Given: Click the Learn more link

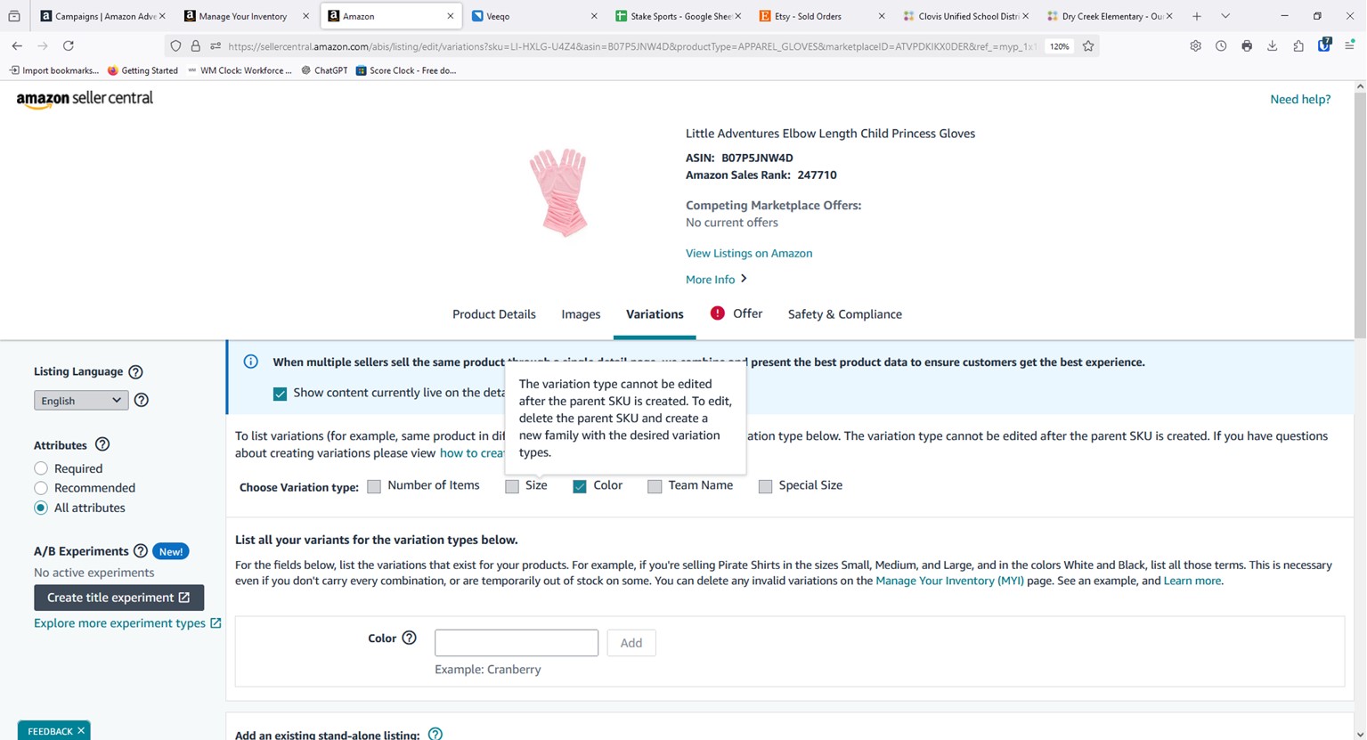Looking at the screenshot, I should (1192, 581).
